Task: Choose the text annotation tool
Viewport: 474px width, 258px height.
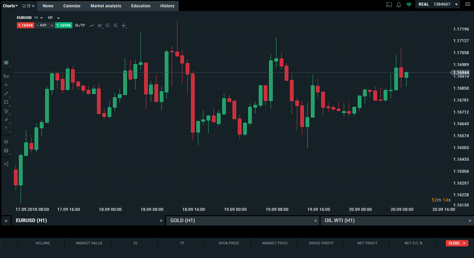Action: pos(6,128)
